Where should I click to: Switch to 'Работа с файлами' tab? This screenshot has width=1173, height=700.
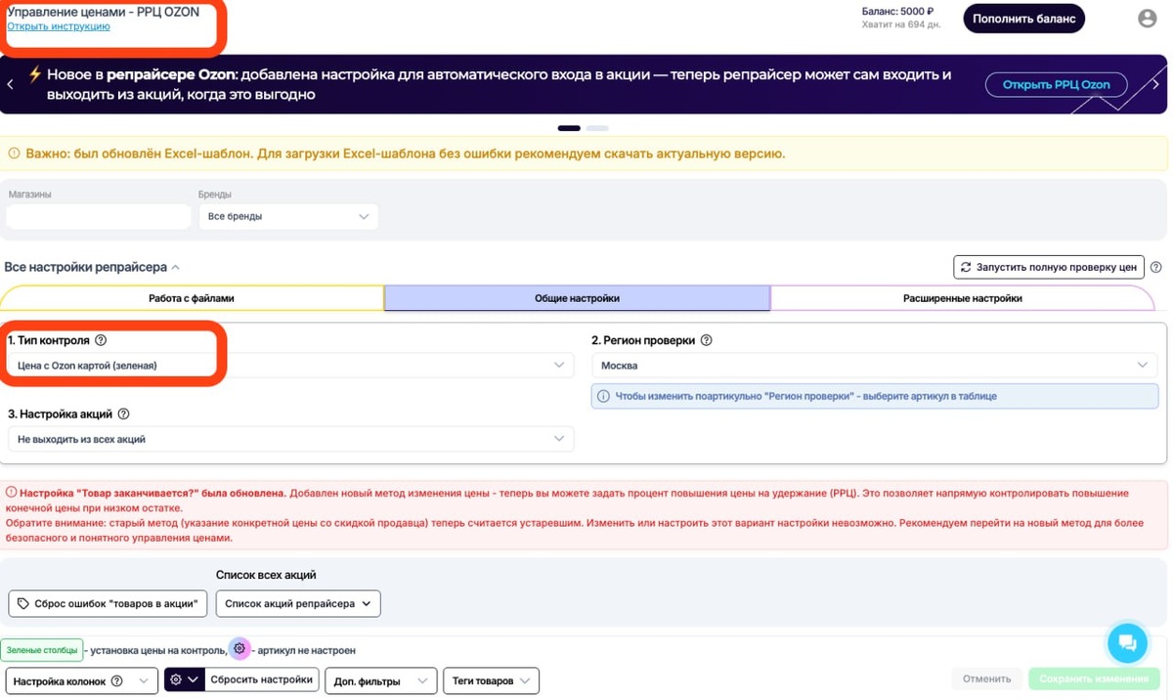(x=192, y=298)
